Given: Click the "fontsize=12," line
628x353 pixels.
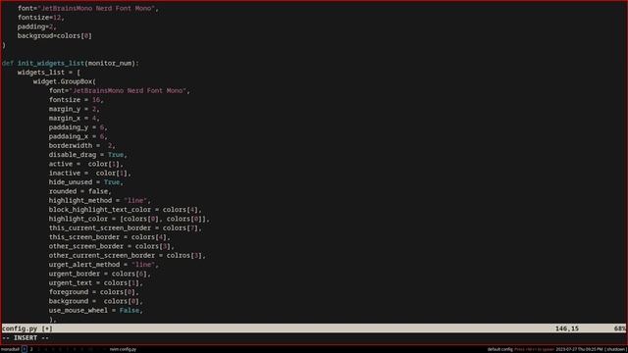Looking at the screenshot, I should tap(41, 18).
